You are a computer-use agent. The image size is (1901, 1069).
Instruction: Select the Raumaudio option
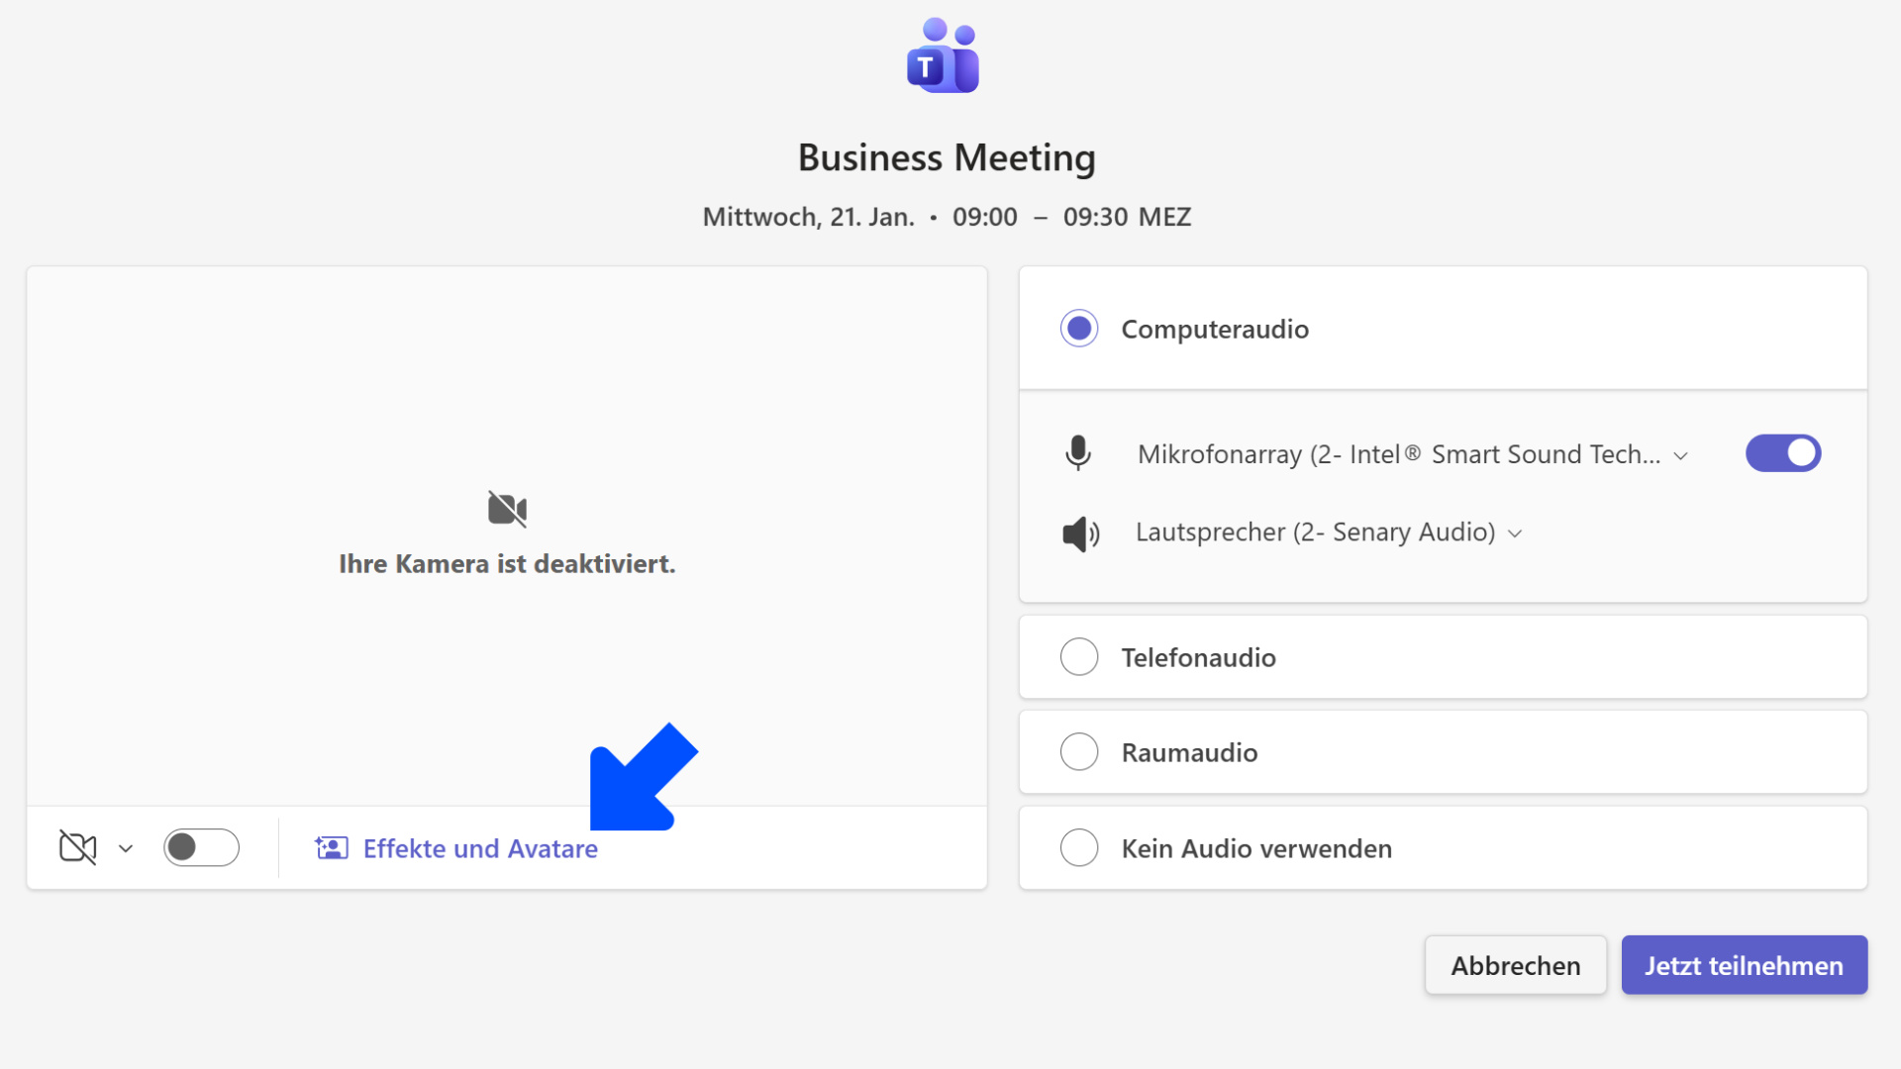tap(1079, 751)
